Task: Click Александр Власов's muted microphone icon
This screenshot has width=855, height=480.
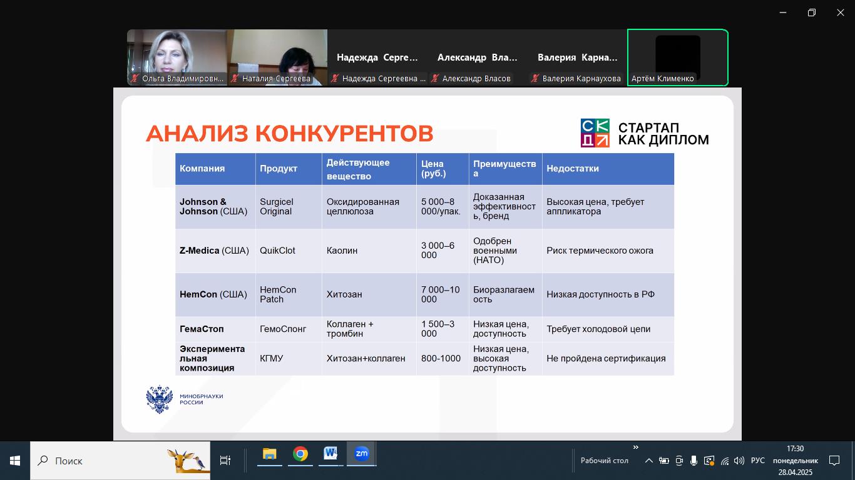Action: pyautogui.click(x=435, y=79)
